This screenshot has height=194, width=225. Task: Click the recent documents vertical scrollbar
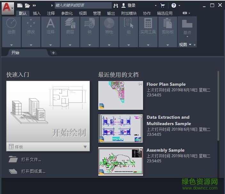[219, 106]
